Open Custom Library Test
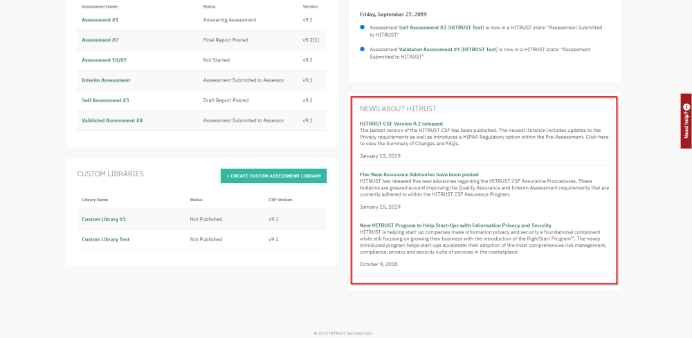This screenshot has width=692, height=338. pyautogui.click(x=105, y=239)
